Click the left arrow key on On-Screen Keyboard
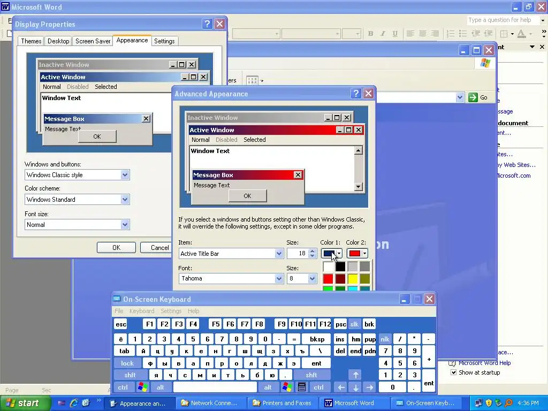The image size is (548, 411). 341,387
